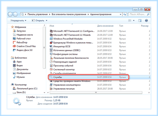Image resolution: width=158 pixels, height=116 pixels.
Task: Click the RebusDrop icon in favorites
Action: click(x=14, y=42)
